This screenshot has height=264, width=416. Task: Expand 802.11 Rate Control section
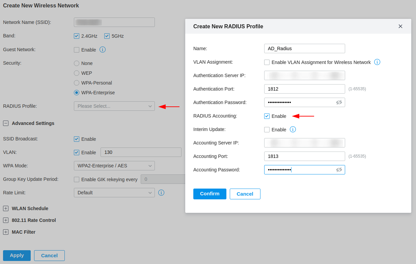pos(6,220)
